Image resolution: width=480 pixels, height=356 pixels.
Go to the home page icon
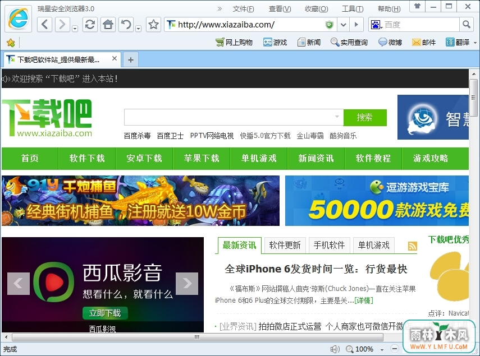pos(108,25)
